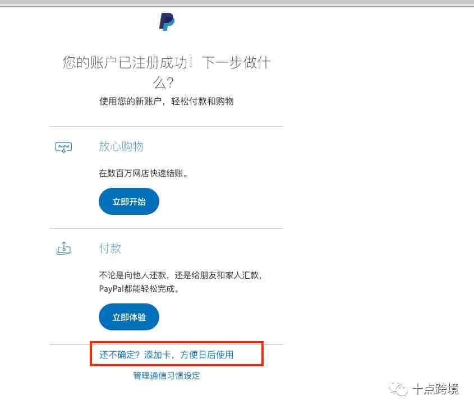Click the PayPal logo at top
The height and width of the screenshot is (410, 474).
(x=167, y=22)
